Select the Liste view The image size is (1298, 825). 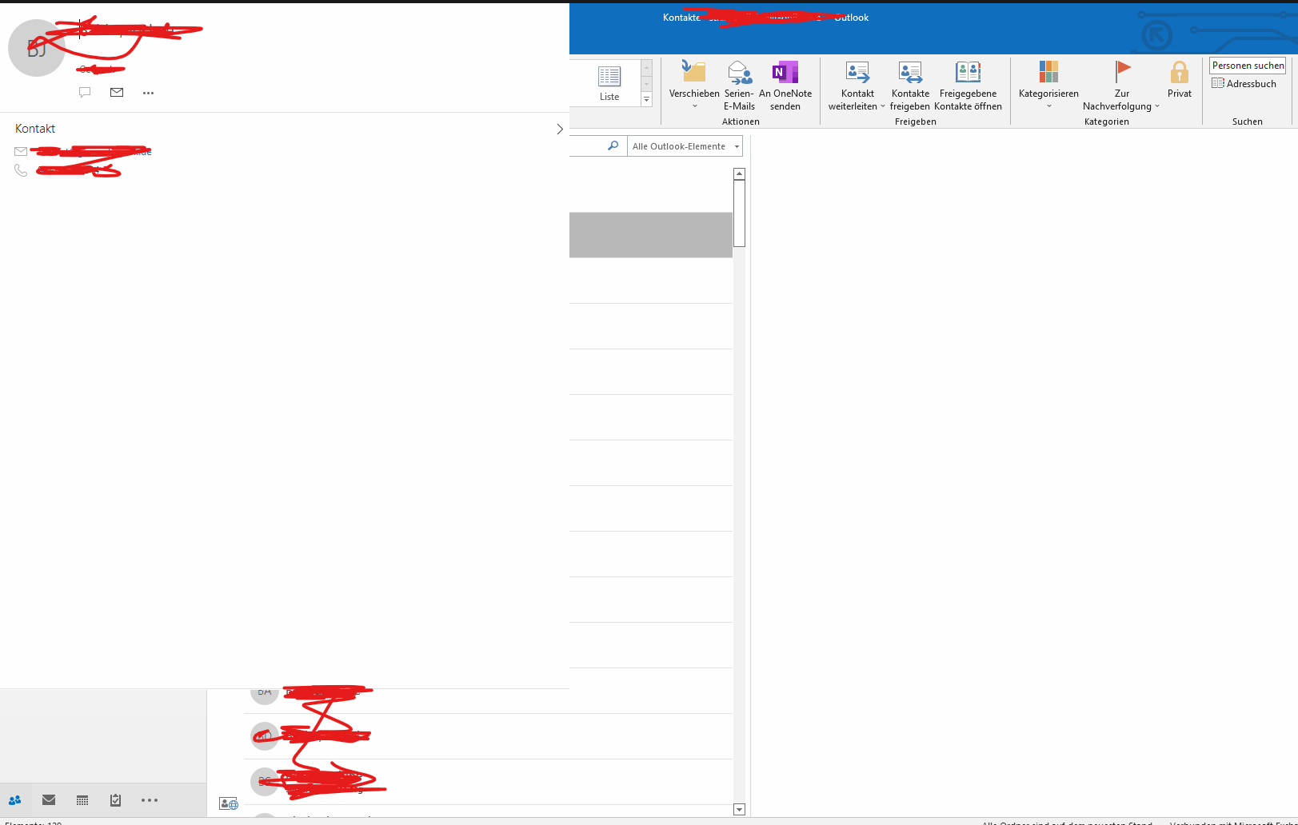point(609,83)
